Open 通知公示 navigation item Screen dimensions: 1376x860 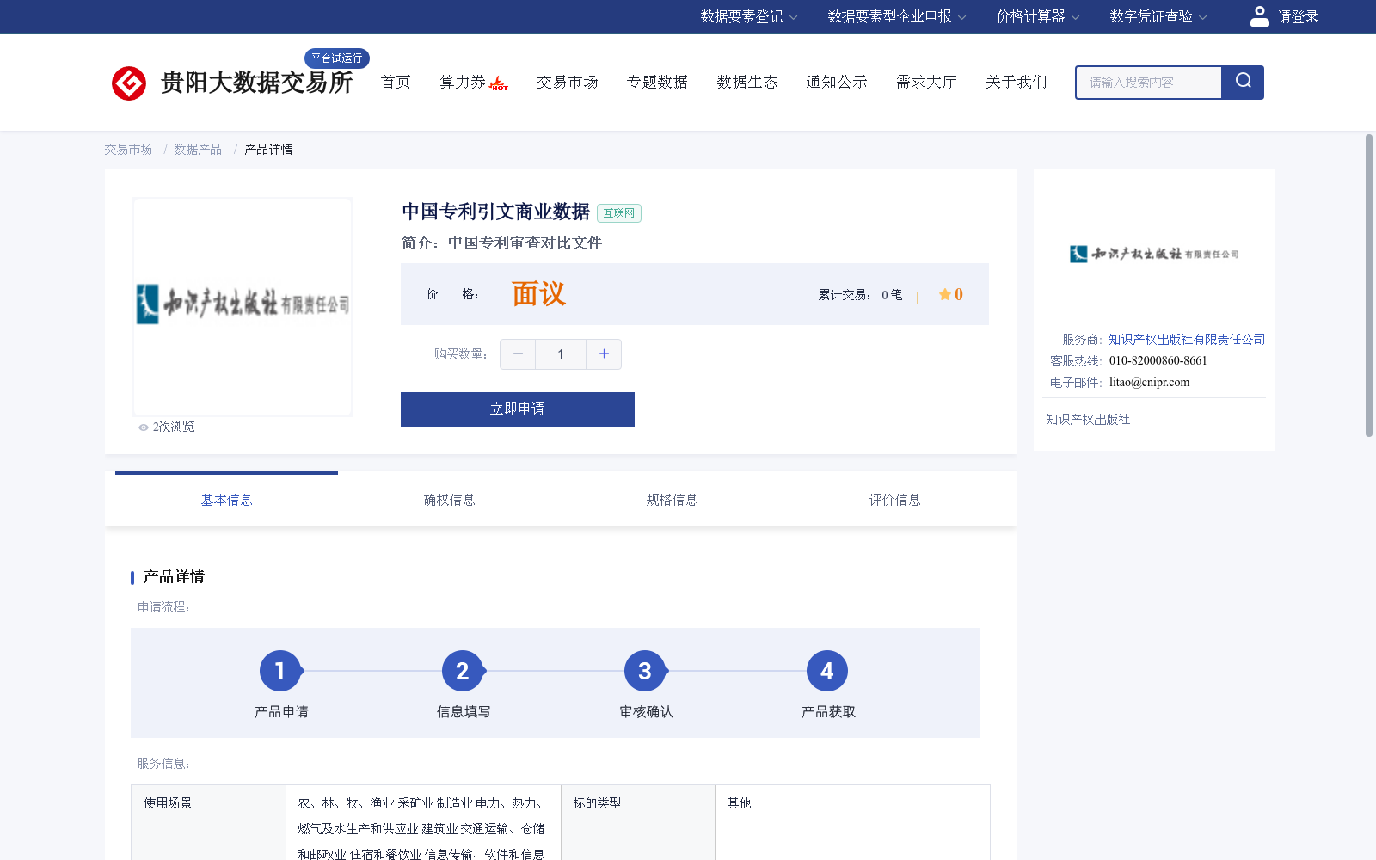[837, 83]
